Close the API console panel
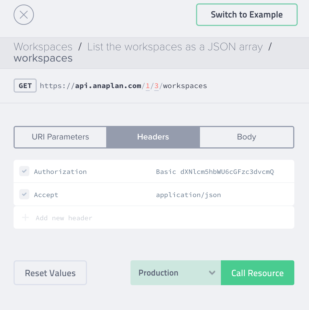The height and width of the screenshot is (310, 309). click(24, 15)
